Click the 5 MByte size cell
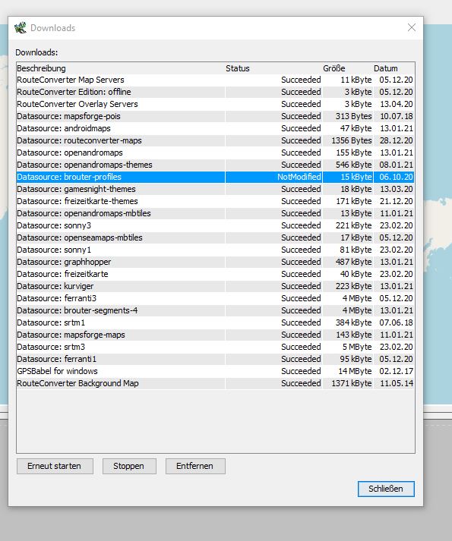Image resolution: width=452 pixels, height=541 pixels. click(x=348, y=347)
